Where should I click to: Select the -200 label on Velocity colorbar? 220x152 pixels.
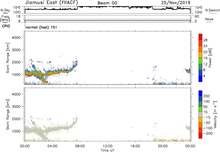coord(208,133)
